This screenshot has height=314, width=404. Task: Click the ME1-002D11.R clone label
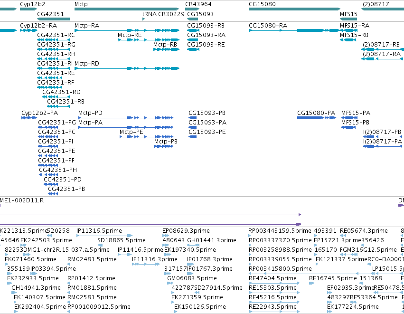click(x=22, y=200)
